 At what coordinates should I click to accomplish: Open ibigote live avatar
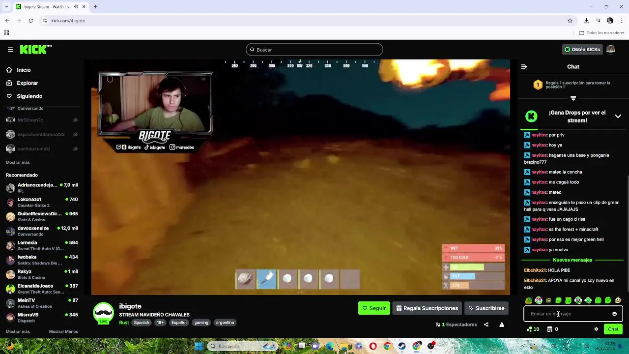tap(103, 313)
